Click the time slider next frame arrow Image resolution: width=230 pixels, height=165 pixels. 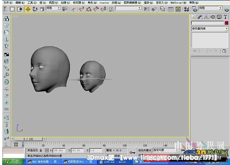point(44,139)
